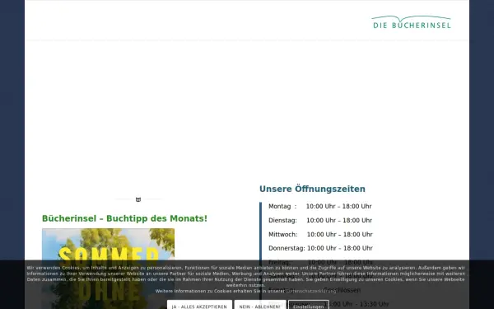Select the Montag opening hours row
The width and height of the screenshot is (494, 309).
[320, 207]
